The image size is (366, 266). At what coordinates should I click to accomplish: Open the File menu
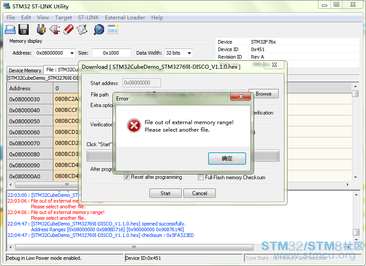click(x=11, y=18)
